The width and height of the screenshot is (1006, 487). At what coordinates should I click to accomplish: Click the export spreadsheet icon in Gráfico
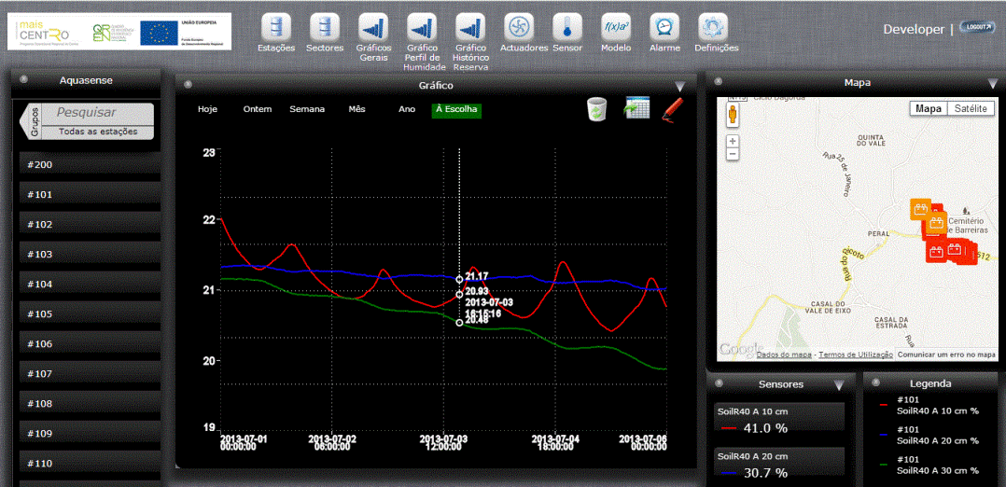637,108
